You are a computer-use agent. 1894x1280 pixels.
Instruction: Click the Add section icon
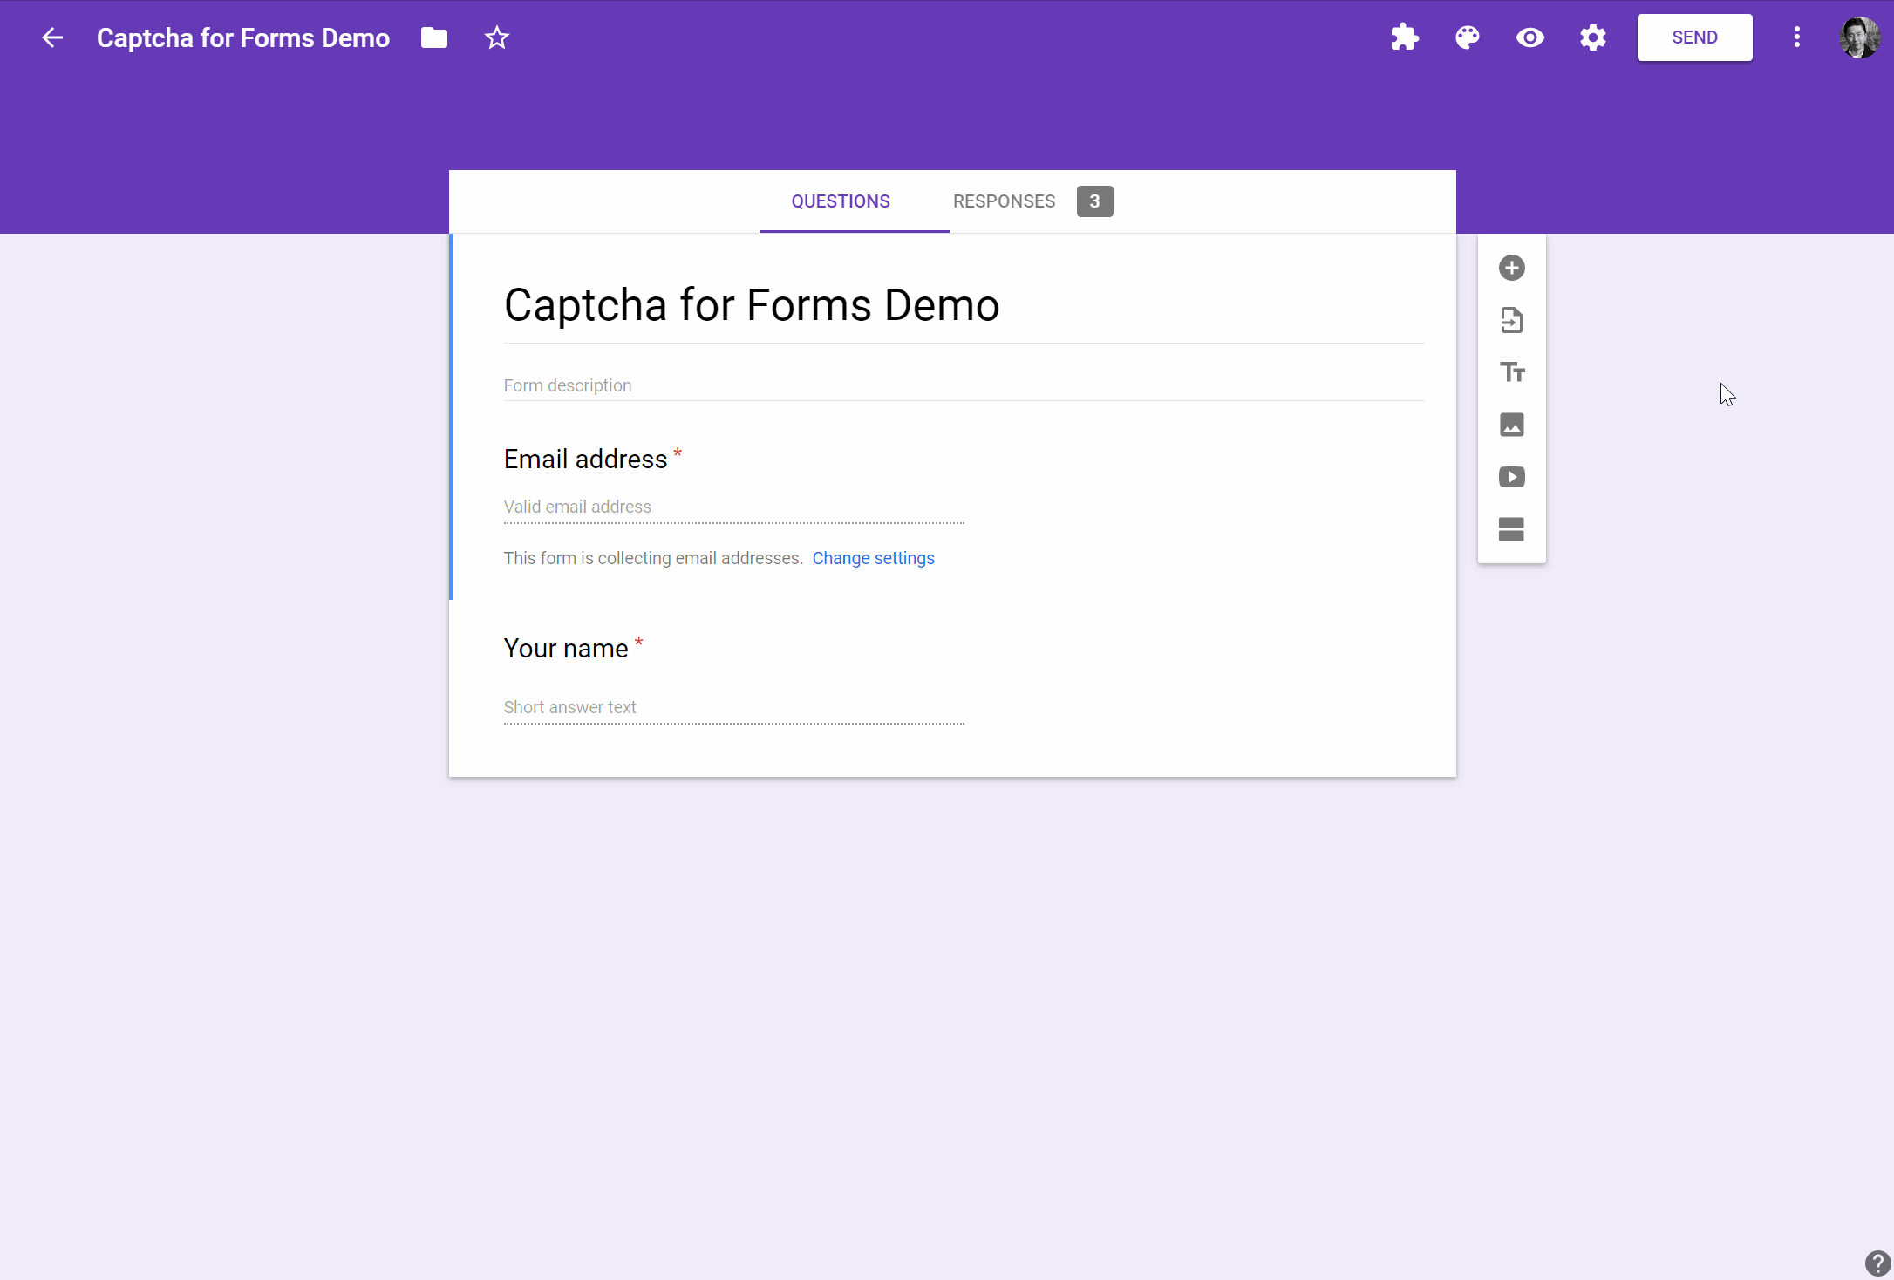[x=1511, y=529]
